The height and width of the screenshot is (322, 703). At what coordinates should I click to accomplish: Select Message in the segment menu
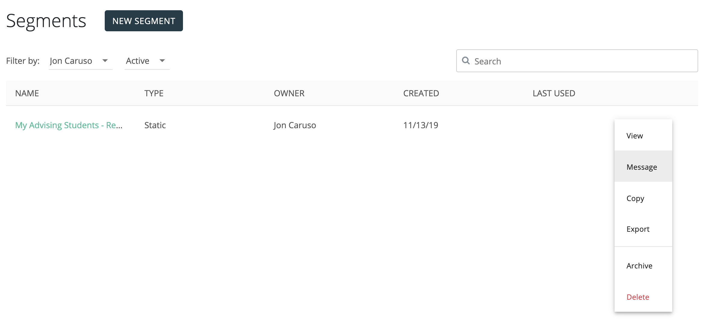[642, 167]
